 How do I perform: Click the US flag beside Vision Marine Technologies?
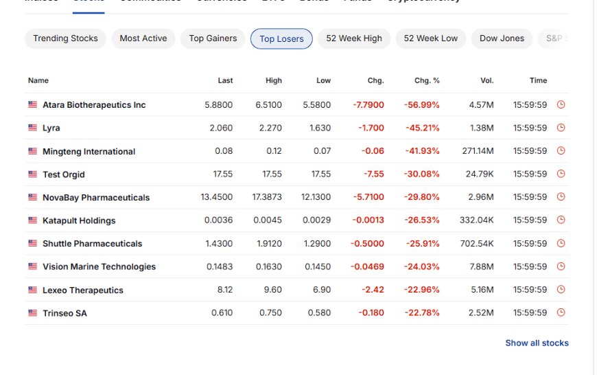[x=33, y=266]
